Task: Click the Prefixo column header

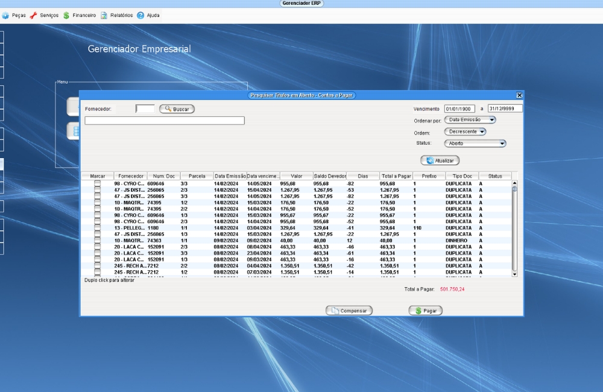Action: 429,176
